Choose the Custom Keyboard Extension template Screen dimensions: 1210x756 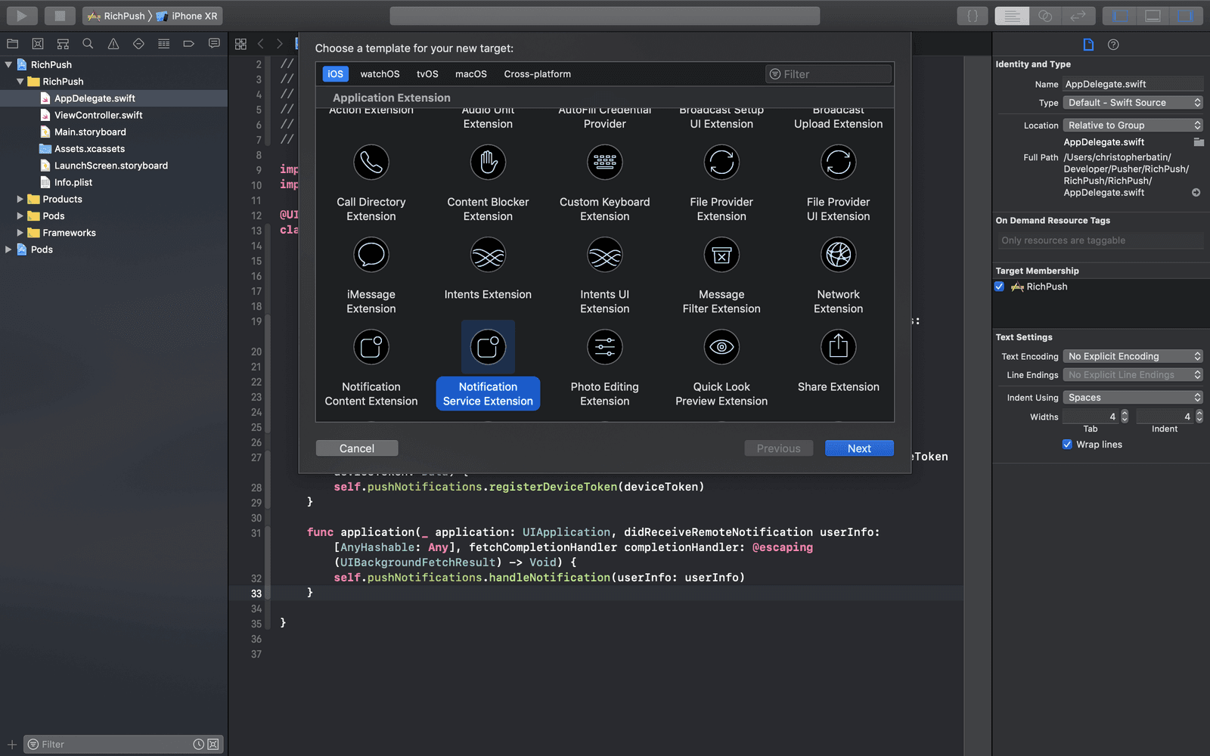604,181
